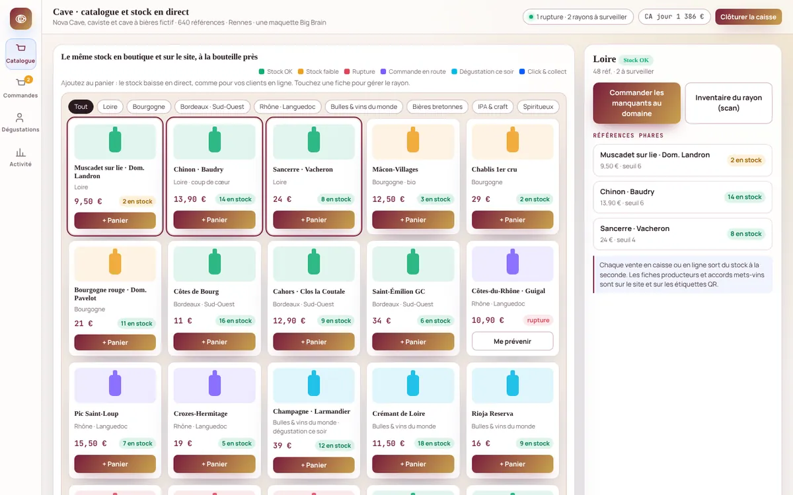Click the orange Stock faible legend swatch
The width and height of the screenshot is (793, 495).
coord(301,71)
